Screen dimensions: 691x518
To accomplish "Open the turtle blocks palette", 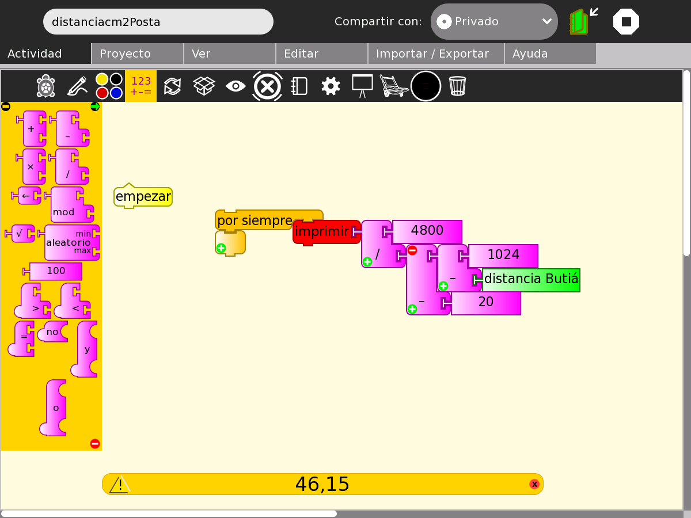I will [x=45, y=86].
